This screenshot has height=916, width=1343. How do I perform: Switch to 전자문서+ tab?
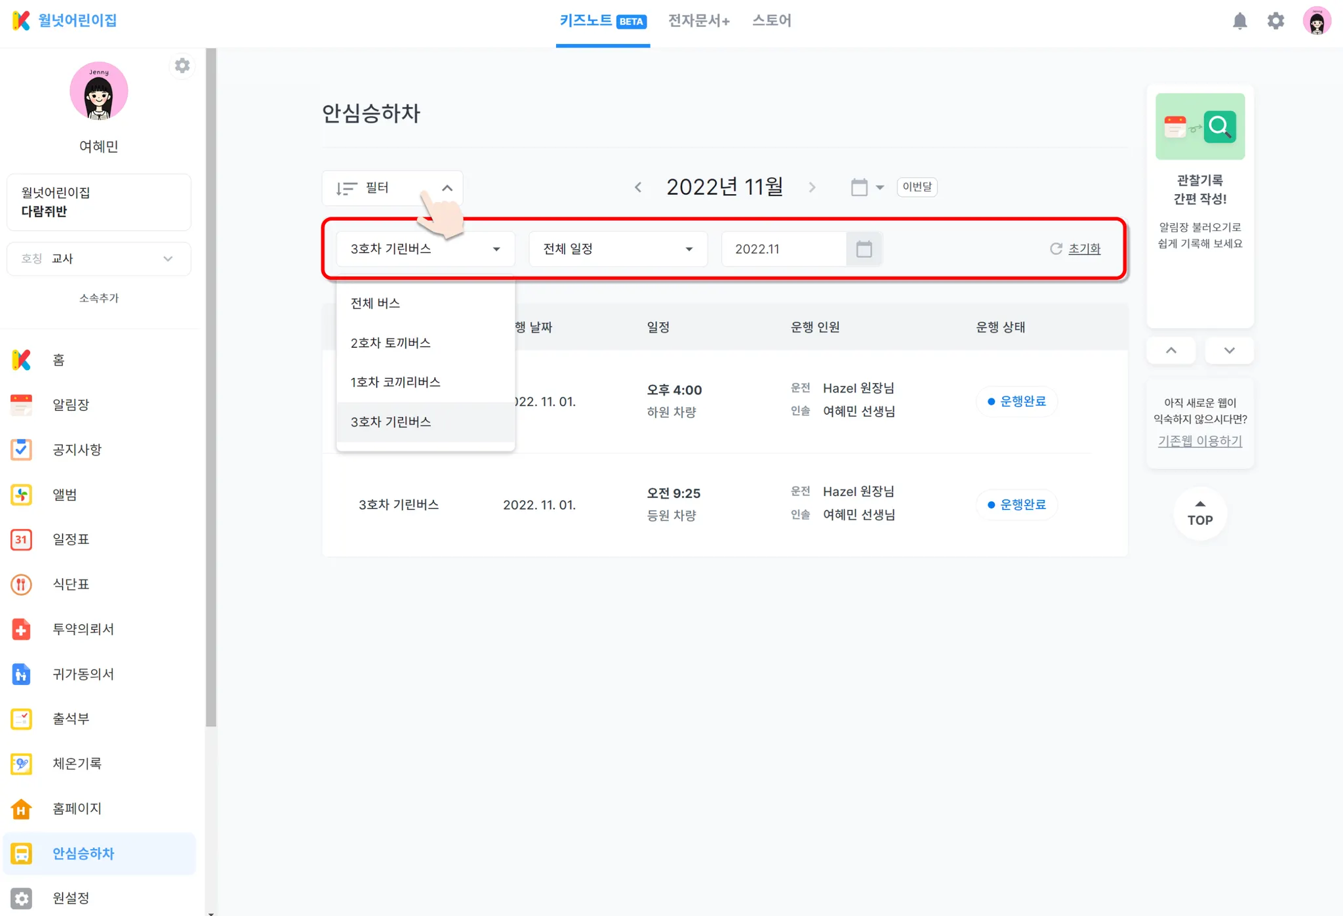[698, 21]
